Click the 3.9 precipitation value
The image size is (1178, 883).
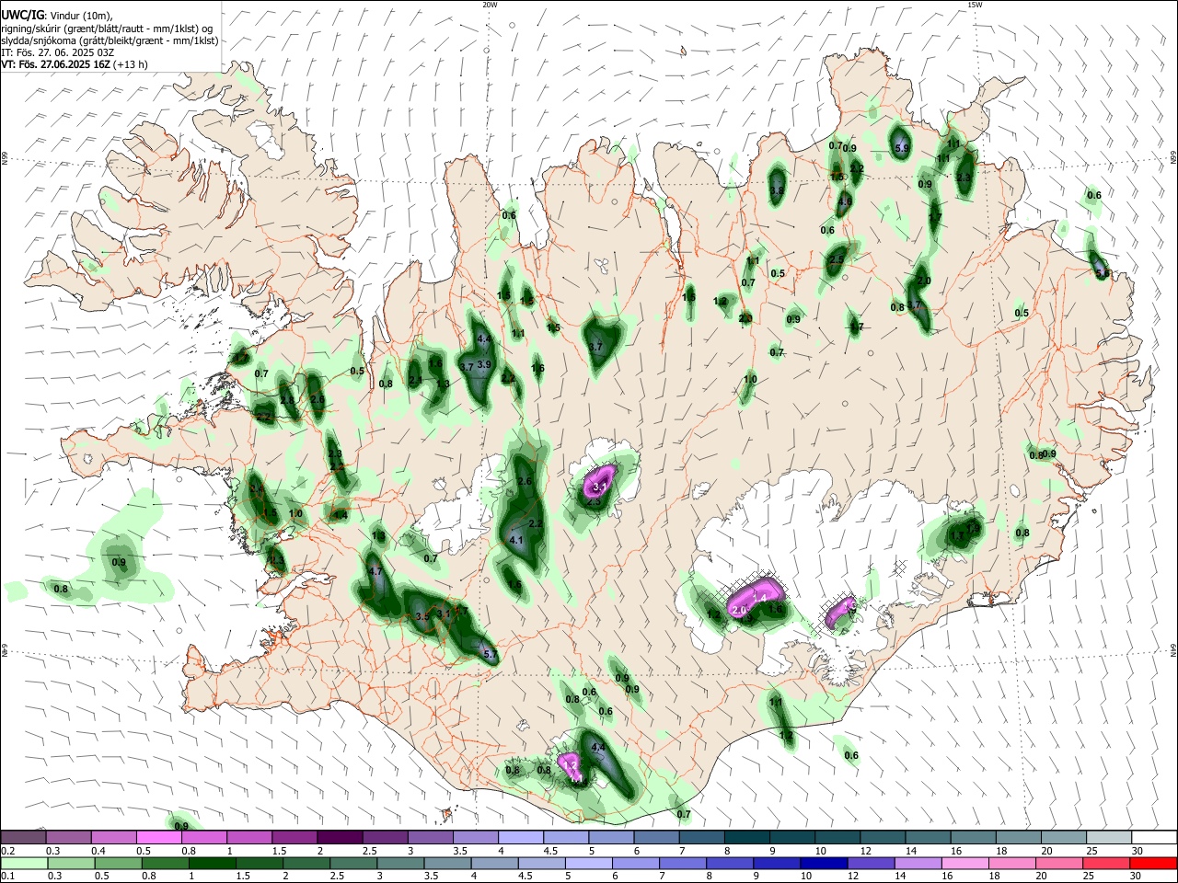click(485, 365)
